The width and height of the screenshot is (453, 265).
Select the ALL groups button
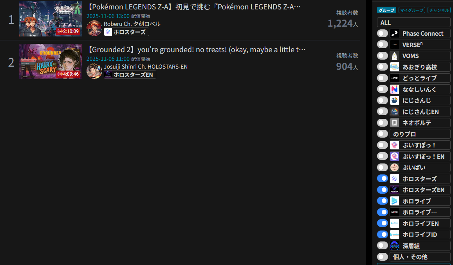click(x=414, y=22)
